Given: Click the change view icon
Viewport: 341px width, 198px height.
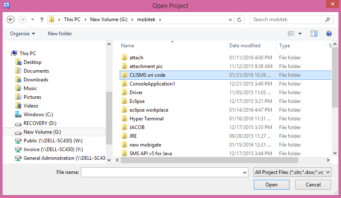Looking at the screenshot, I should point(291,33).
